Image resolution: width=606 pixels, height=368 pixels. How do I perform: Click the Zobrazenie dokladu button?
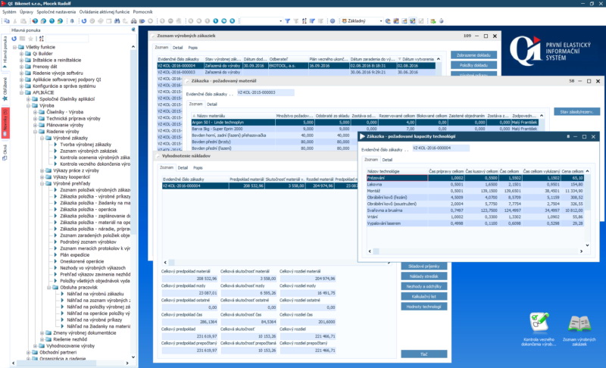[473, 55]
